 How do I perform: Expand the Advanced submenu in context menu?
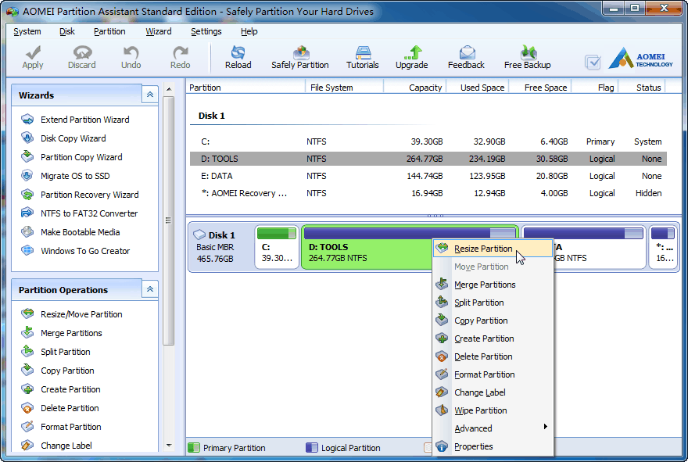click(x=493, y=428)
